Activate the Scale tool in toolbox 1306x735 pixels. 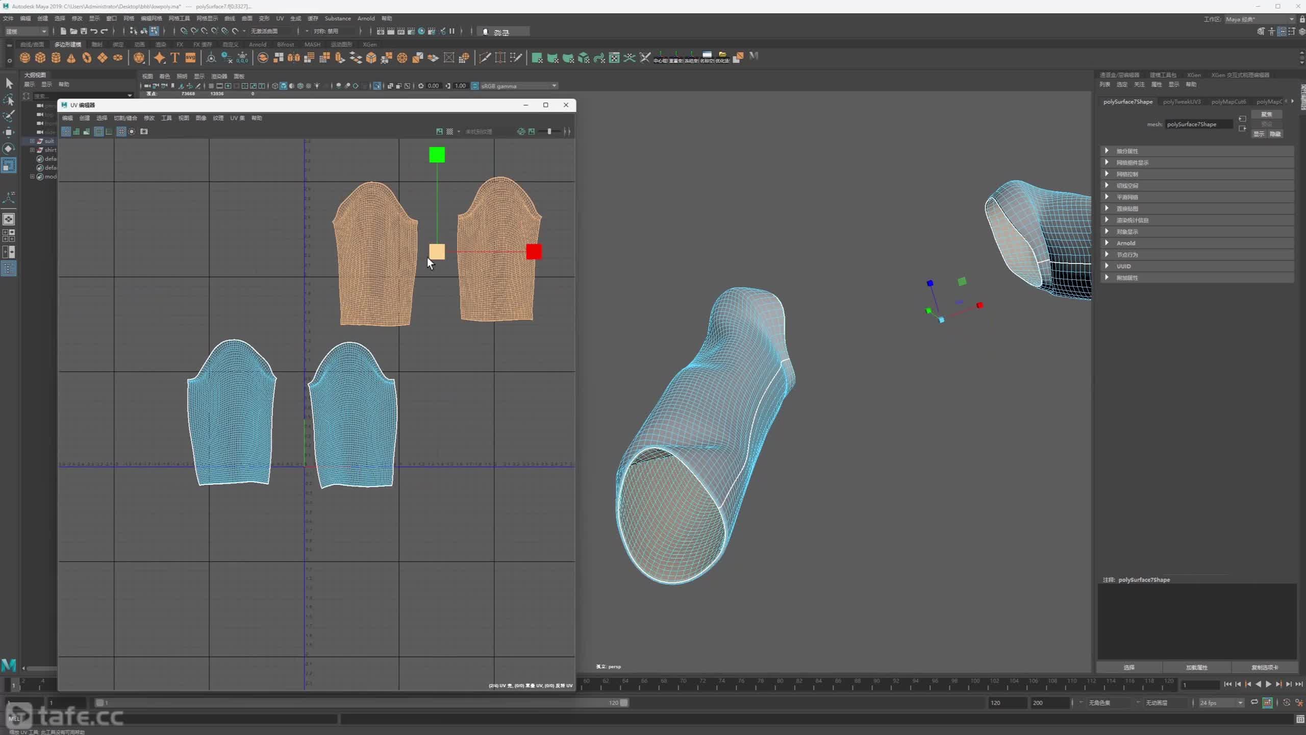[9, 165]
